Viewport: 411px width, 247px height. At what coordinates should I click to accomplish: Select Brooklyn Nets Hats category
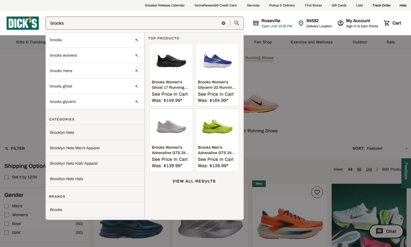click(x=95, y=179)
